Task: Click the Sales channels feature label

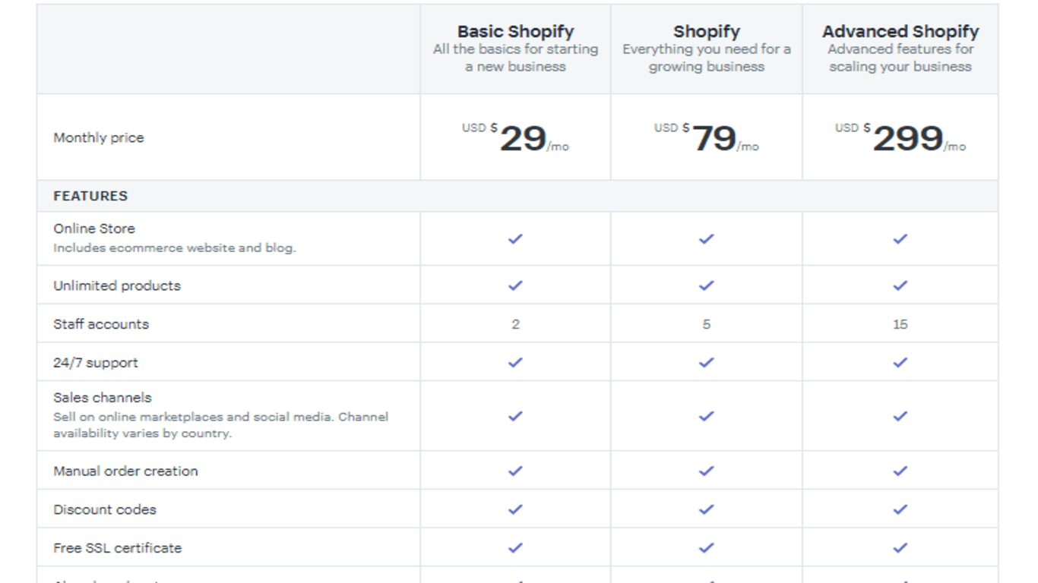Action: pos(102,397)
